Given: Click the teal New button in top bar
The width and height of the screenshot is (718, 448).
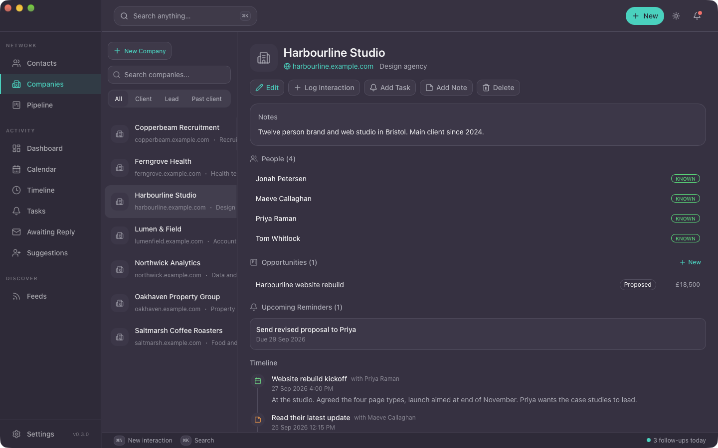Looking at the screenshot, I should click(645, 16).
